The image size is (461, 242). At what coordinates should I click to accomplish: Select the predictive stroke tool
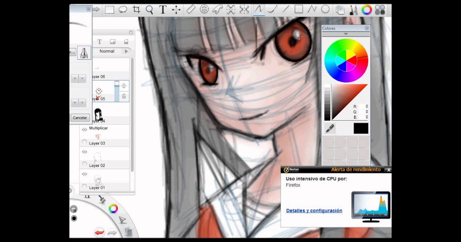click(x=272, y=9)
